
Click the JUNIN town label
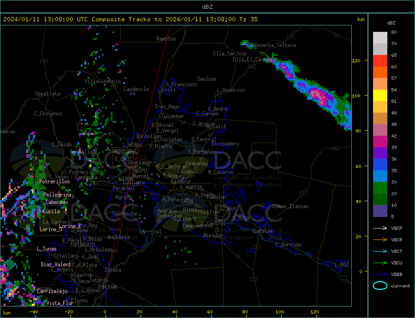point(186,201)
